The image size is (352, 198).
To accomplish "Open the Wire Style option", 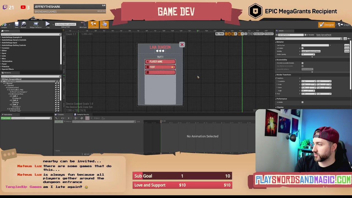I will click(83, 25).
